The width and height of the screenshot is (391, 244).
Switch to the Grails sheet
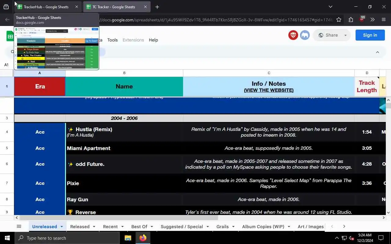tap(222, 227)
